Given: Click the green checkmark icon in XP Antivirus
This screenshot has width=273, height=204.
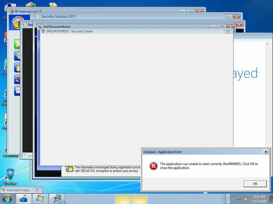Looking at the screenshot, I should [x=17, y=56].
